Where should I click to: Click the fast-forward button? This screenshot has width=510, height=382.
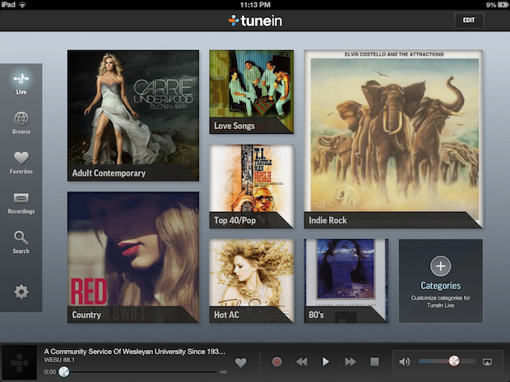pos(350,361)
